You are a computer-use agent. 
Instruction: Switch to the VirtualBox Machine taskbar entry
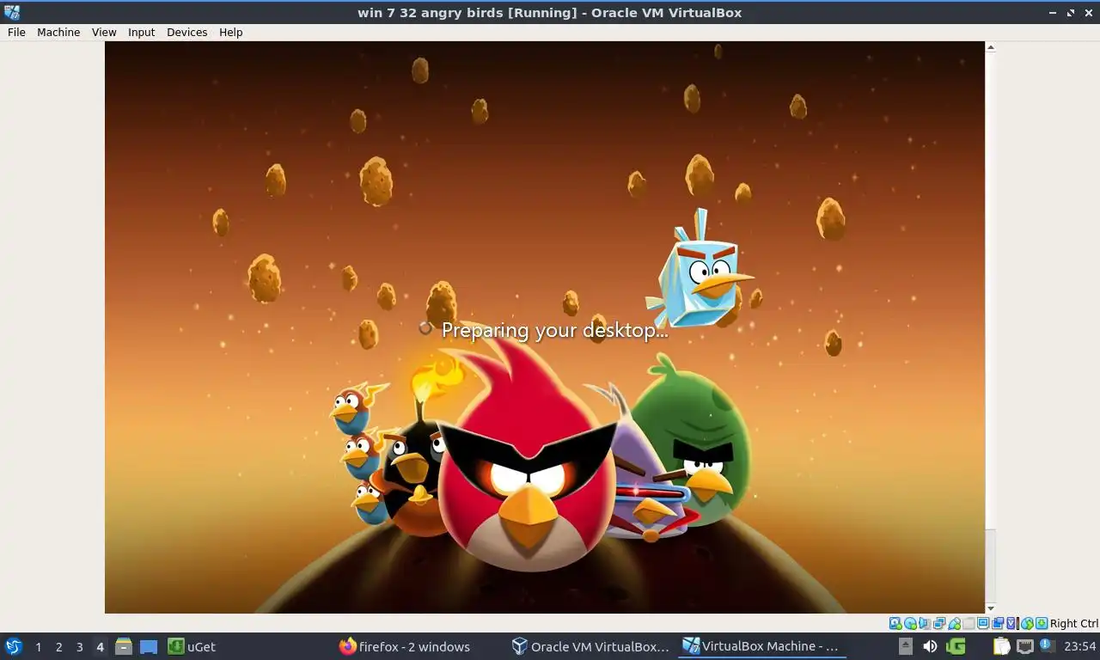coord(761,646)
